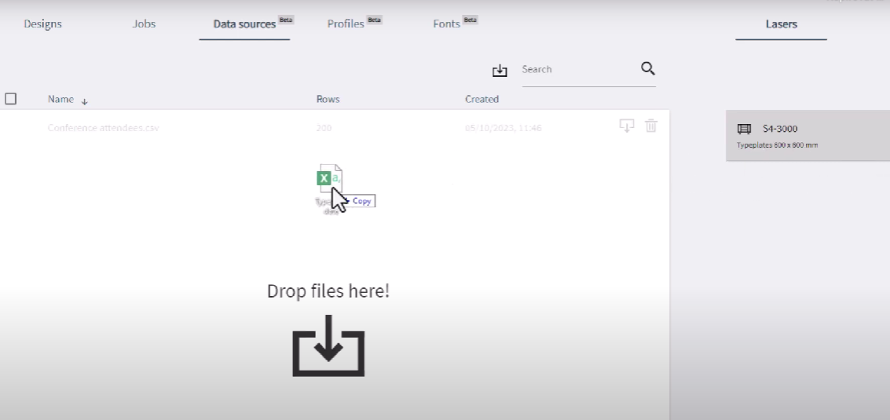Image resolution: width=890 pixels, height=420 pixels.
Task: Open the Designs tab
Action: 43,24
